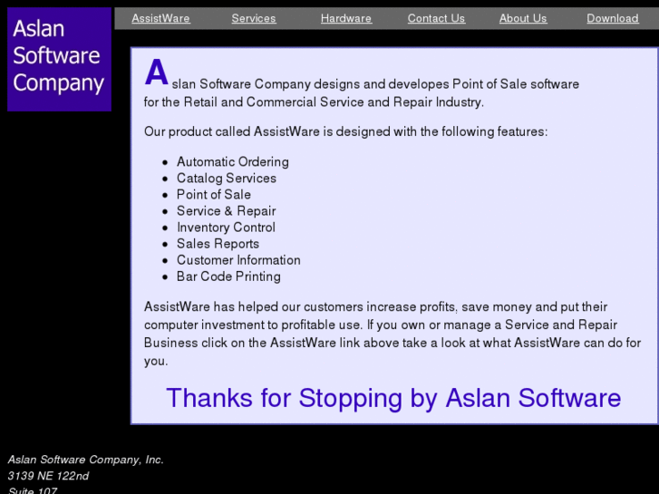
Task: Open the Download link in navigation
Action: click(613, 18)
